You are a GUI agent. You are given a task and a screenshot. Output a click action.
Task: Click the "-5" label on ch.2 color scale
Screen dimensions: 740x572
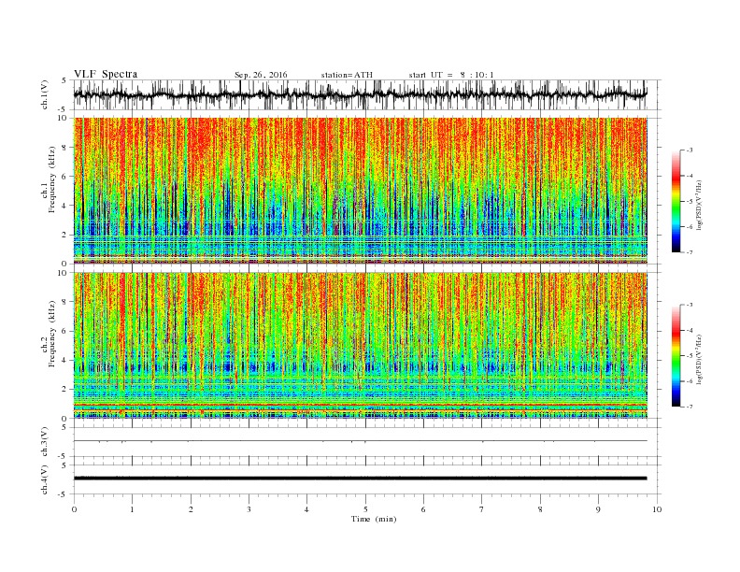click(690, 356)
